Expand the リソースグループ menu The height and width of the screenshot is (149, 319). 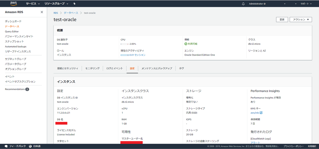click(x=56, y=4)
